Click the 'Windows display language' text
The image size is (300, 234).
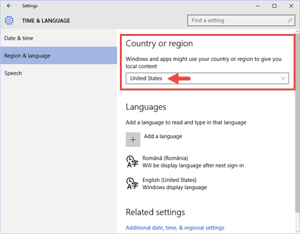point(175,187)
